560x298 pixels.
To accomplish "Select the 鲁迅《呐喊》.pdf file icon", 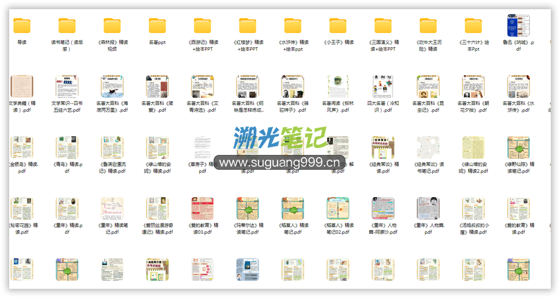I will point(518,25).
